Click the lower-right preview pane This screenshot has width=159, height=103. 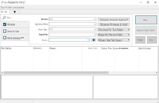click(126, 87)
